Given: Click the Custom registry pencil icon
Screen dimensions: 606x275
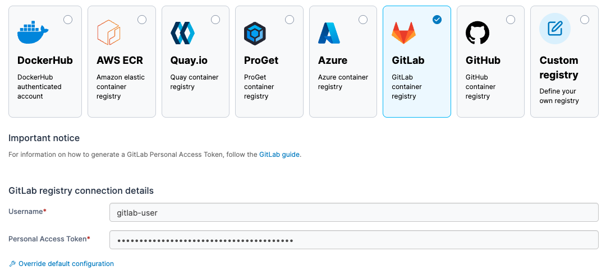Looking at the screenshot, I should (554, 29).
